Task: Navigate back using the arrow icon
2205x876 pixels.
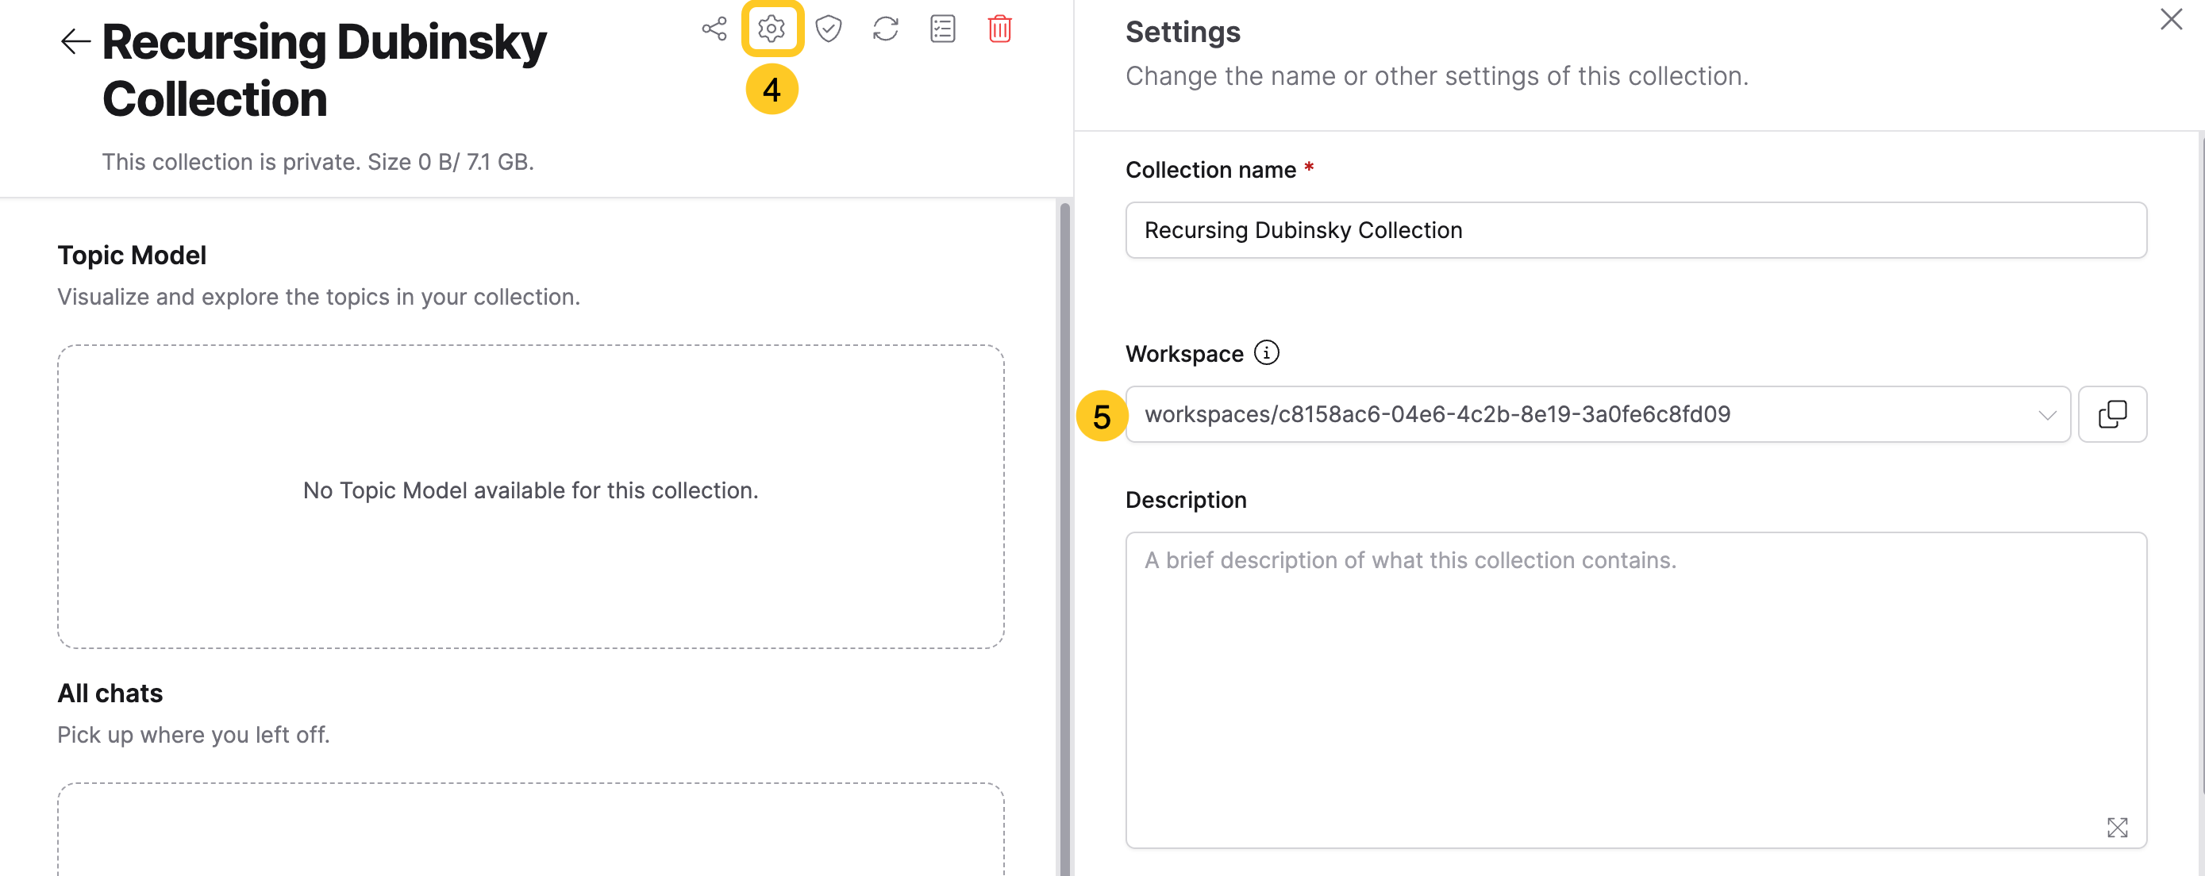Action: click(x=75, y=41)
